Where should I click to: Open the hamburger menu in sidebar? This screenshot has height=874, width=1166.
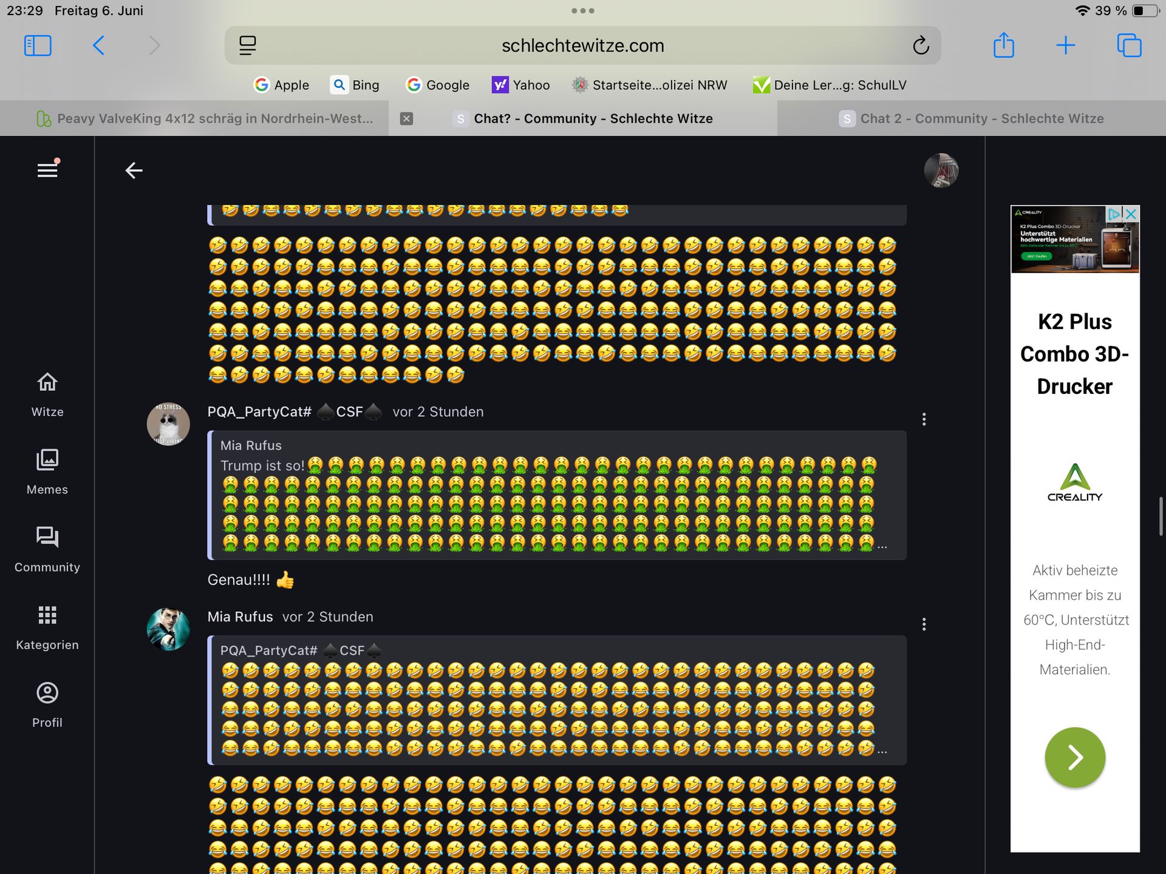coord(47,170)
